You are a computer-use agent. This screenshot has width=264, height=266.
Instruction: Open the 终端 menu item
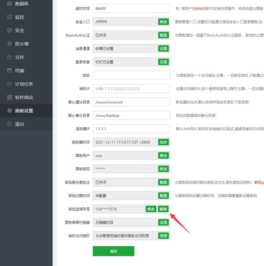[26, 70]
